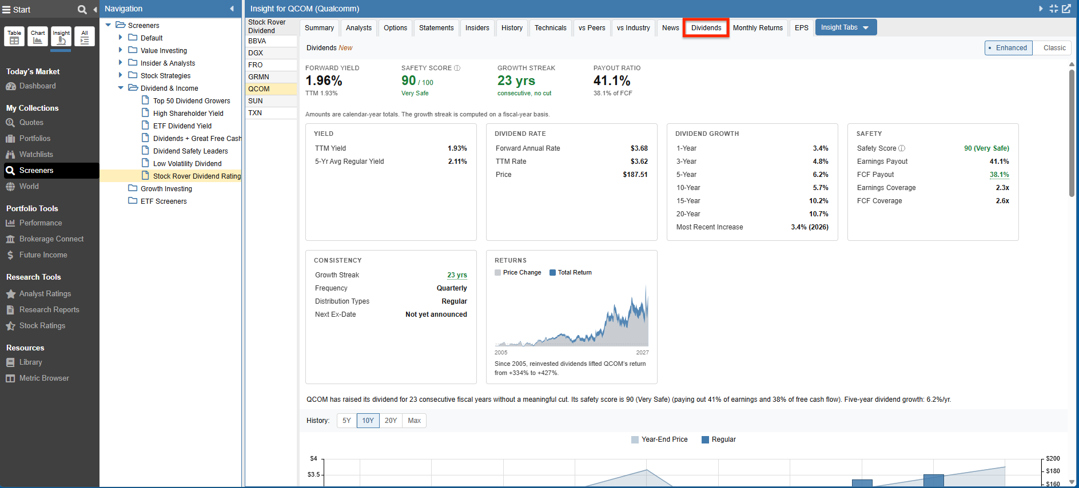Set history range to 20Y
The width and height of the screenshot is (1079, 488).
click(x=391, y=421)
